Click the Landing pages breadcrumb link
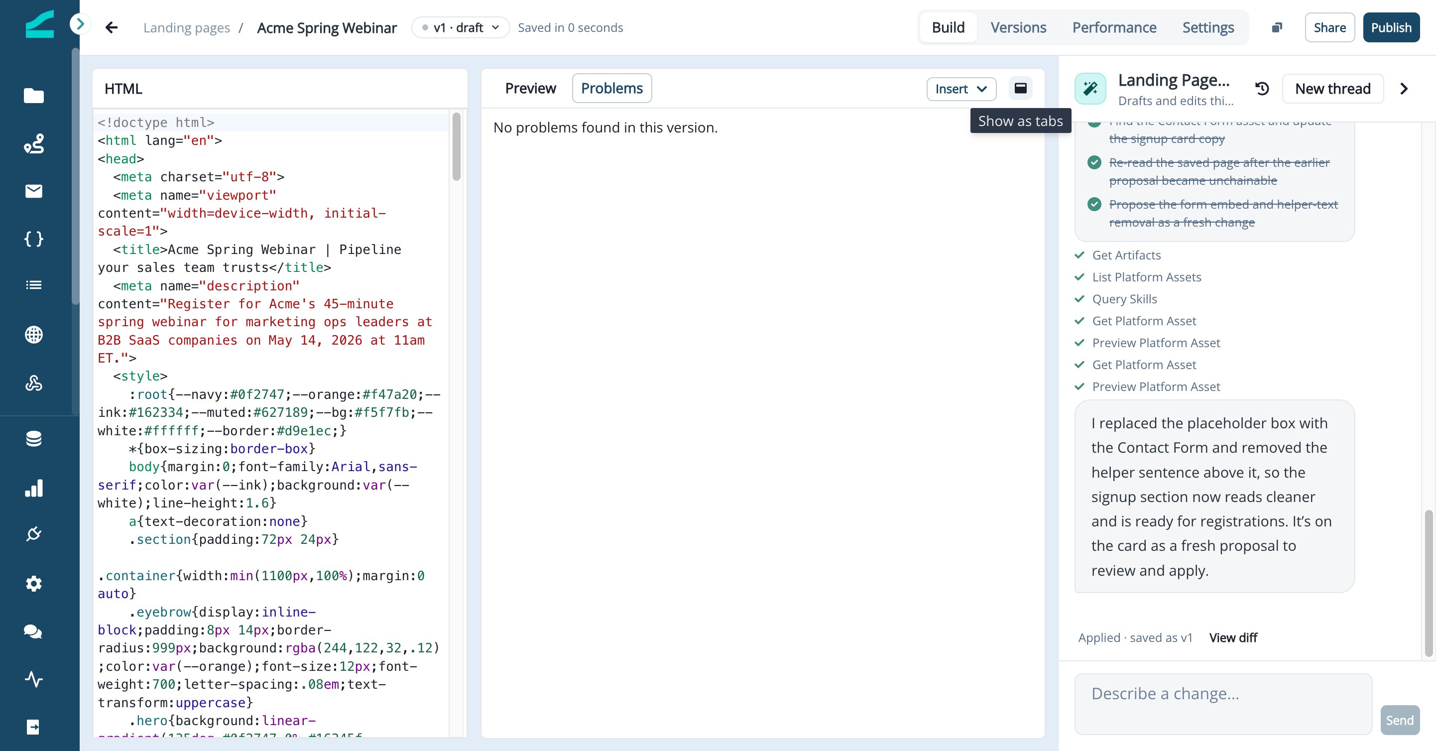This screenshot has width=1436, height=751. tap(187, 27)
